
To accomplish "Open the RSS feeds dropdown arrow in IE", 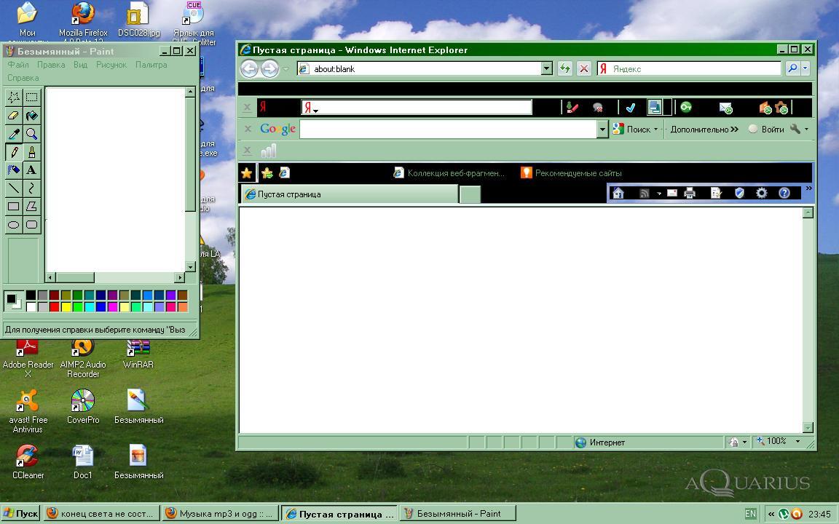I will tap(659, 194).
